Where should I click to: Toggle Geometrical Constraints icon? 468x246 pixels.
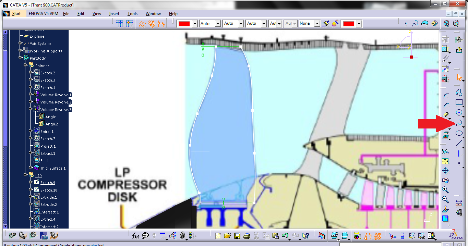click(152, 24)
